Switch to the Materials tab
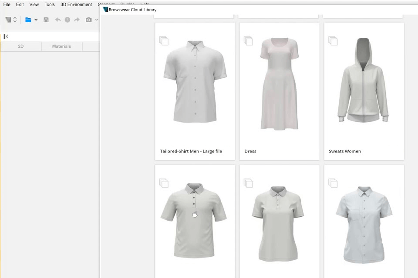 (x=61, y=46)
